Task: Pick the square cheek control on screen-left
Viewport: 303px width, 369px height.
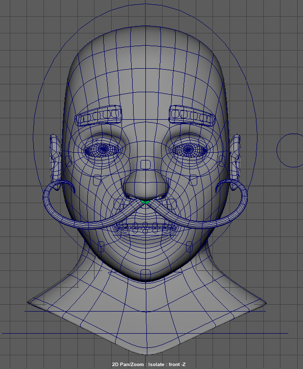Action: [97, 179]
